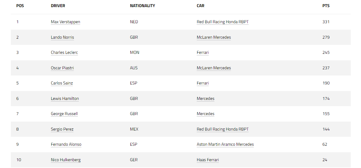Click the Fernando Alonso driver link
361x168 pixels.
66,144
